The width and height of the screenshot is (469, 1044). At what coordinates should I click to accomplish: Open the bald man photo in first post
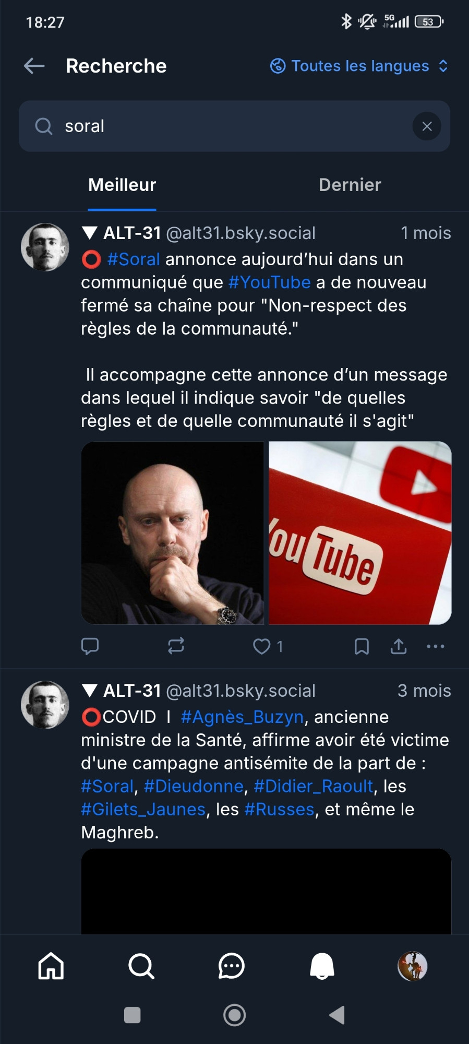173,533
